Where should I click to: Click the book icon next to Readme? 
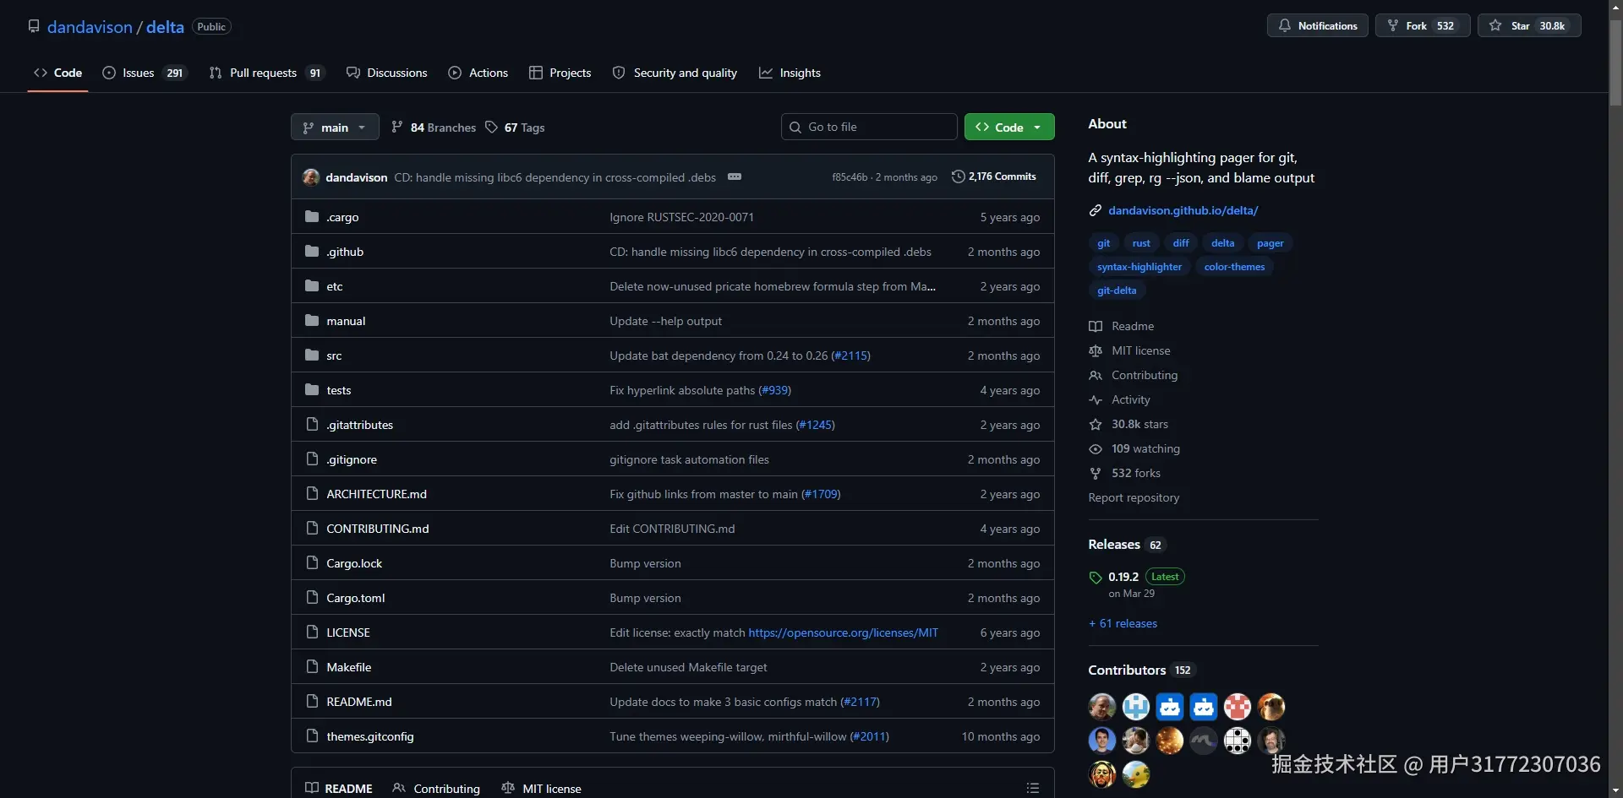1096,327
